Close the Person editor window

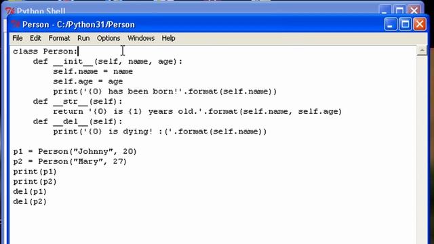pos(420,24)
